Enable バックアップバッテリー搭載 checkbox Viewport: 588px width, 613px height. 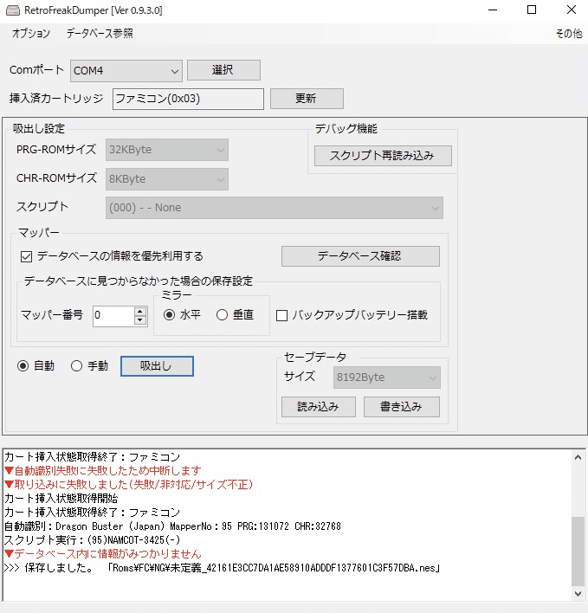282,315
